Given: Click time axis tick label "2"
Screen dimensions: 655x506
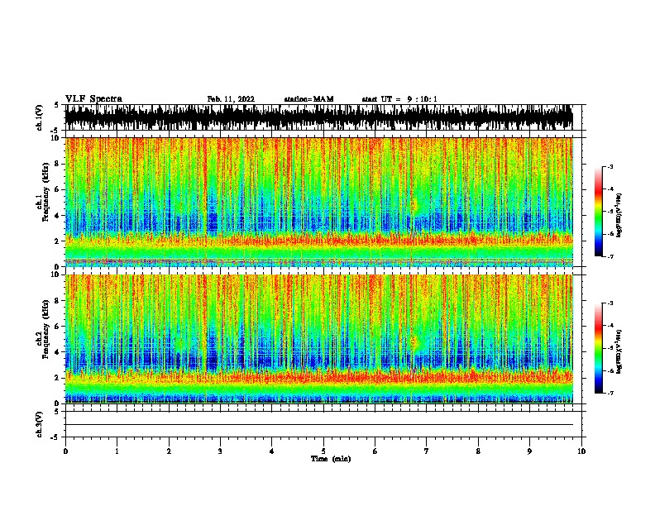Looking at the screenshot, I should point(169,451).
